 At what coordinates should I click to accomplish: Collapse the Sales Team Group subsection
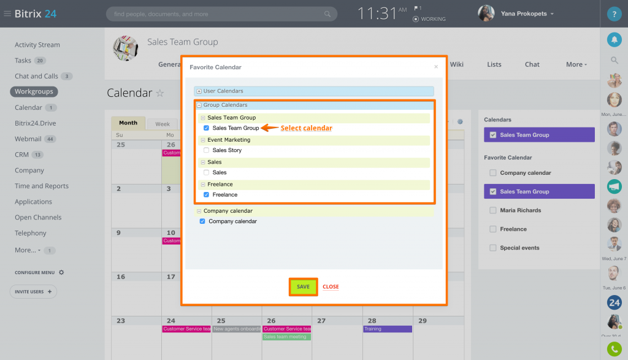click(203, 118)
